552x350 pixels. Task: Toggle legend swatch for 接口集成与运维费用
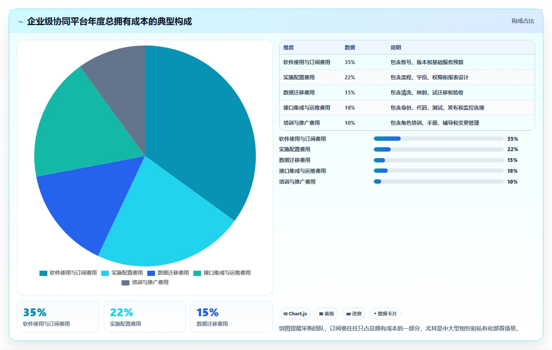(x=197, y=273)
